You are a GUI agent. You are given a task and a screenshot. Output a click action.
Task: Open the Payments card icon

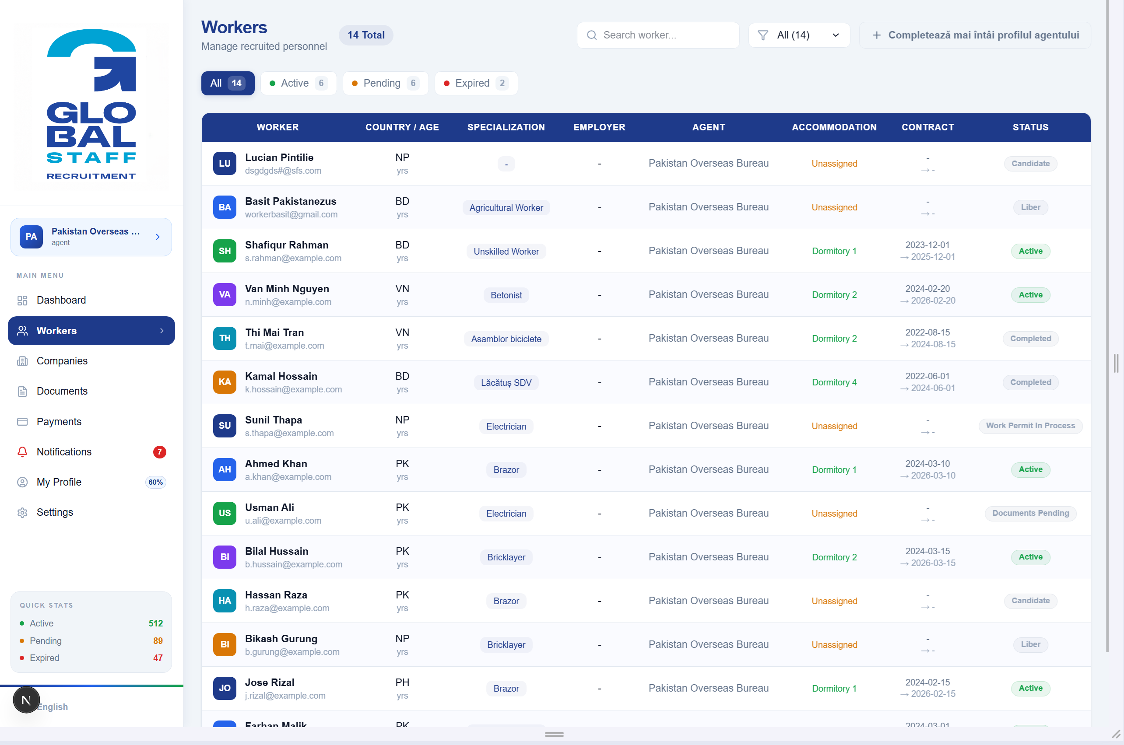point(22,421)
